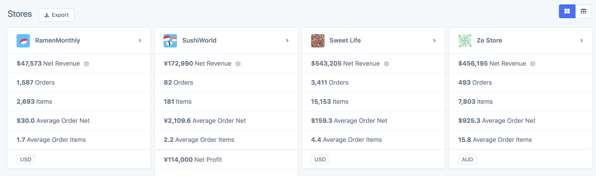Screen dimensions: 596x176
Task: Switch to grid card view
Action: pos(567,11)
